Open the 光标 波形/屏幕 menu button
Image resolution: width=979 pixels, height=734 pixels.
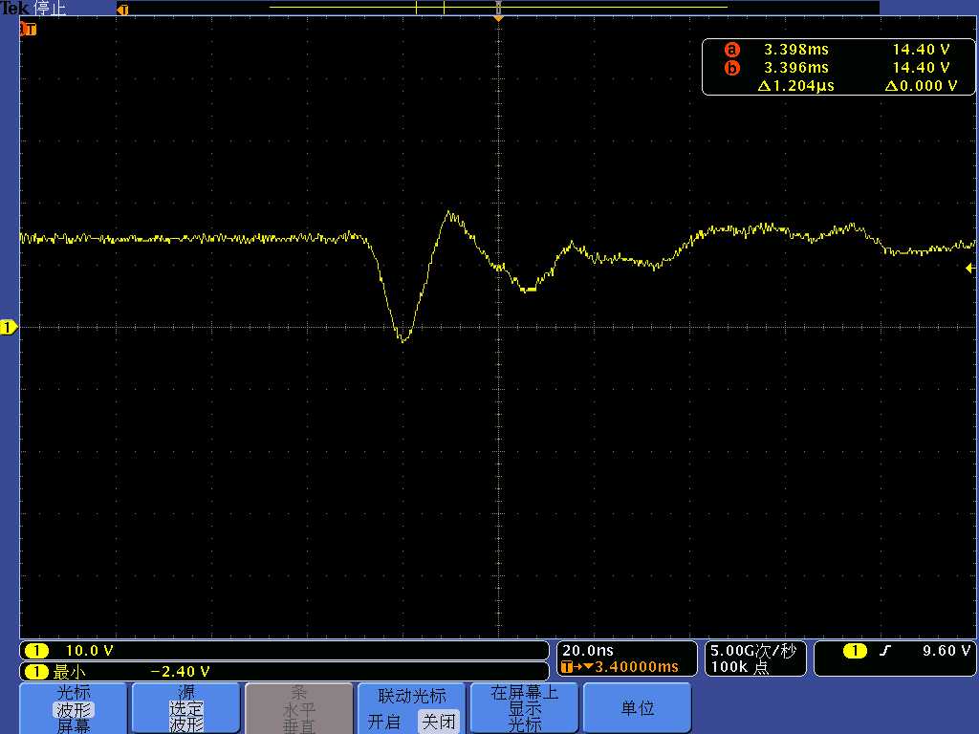[74, 708]
